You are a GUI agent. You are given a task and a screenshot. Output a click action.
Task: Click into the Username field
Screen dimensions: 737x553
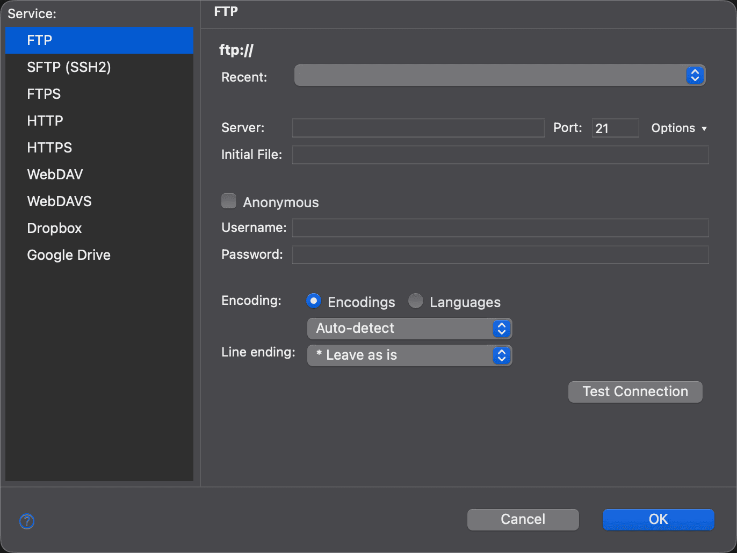[501, 228]
